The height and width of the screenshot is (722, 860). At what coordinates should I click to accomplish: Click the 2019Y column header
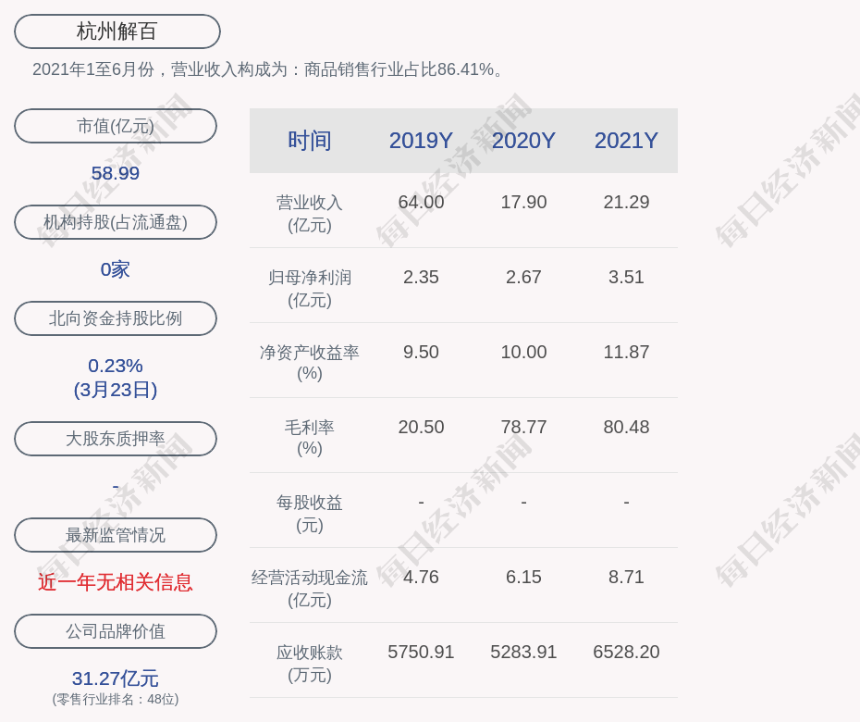point(421,141)
